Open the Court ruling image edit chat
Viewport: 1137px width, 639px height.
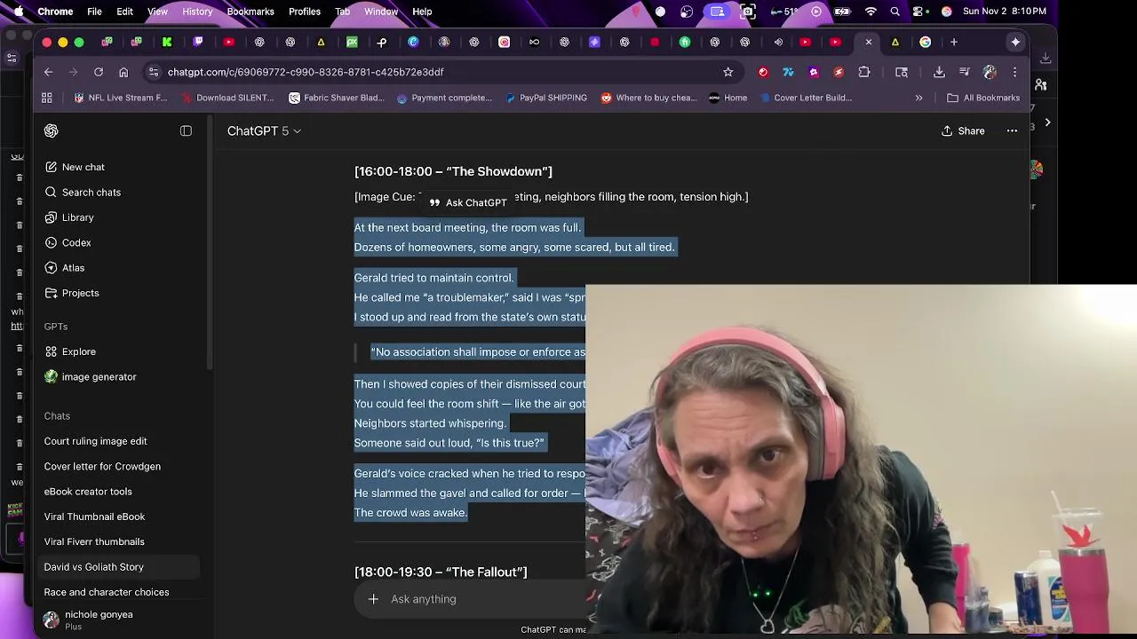[x=95, y=441]
